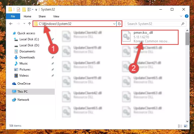Image resolution: width=194 pixels, height=134 pixels.
Task: Switch to the Share ribbon tab
Action: point(42,16)
